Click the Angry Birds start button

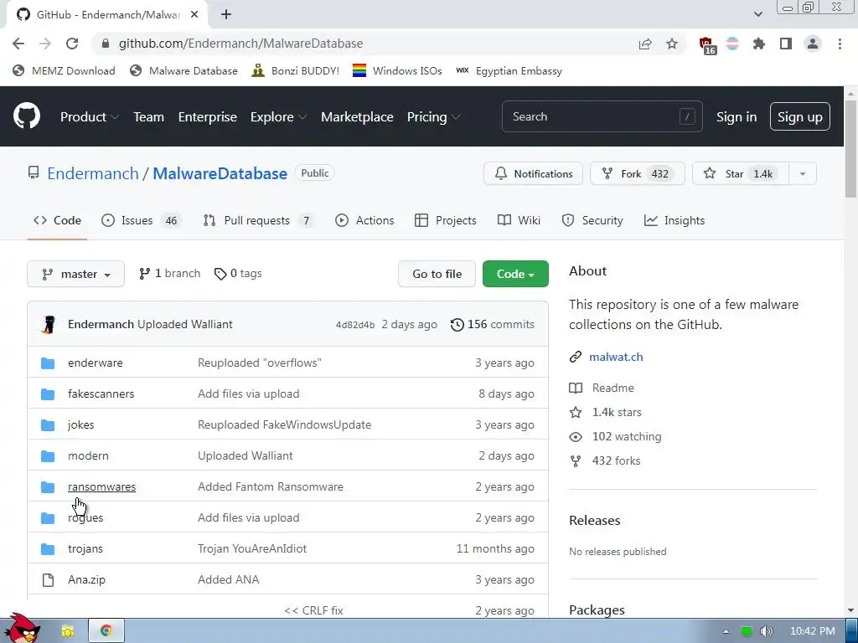21,629
